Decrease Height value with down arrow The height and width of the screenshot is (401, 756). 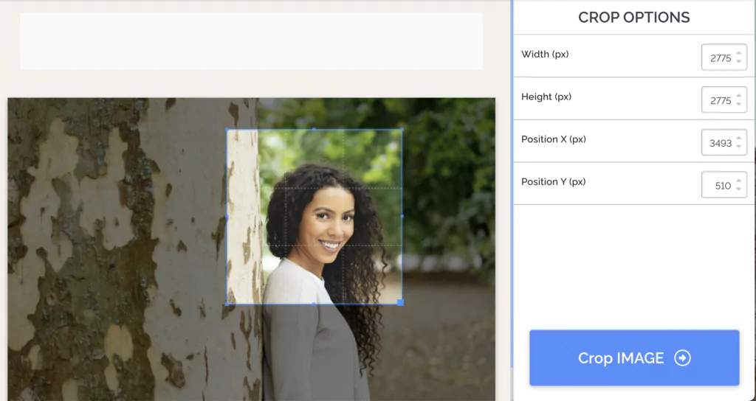pyautogui.click(x=738, y=104)
